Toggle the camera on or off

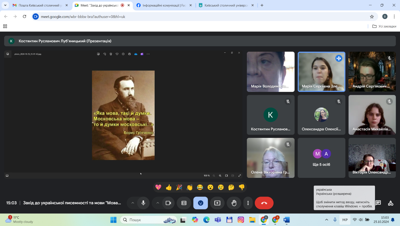[168, 203]
